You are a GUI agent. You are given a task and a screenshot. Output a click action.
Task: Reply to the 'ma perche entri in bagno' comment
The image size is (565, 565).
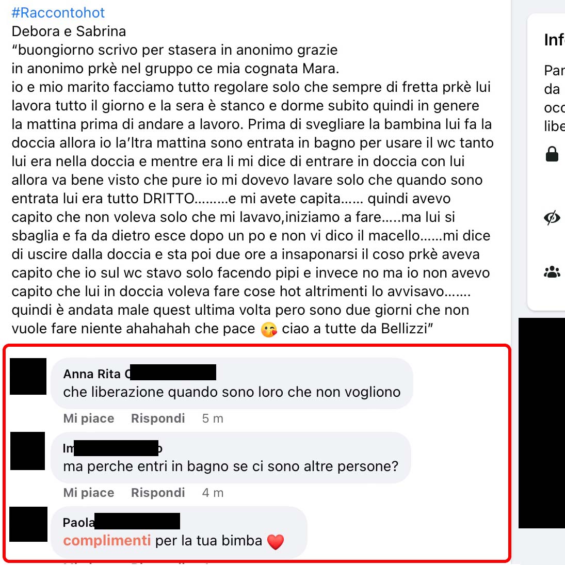(x=158, y=493)
